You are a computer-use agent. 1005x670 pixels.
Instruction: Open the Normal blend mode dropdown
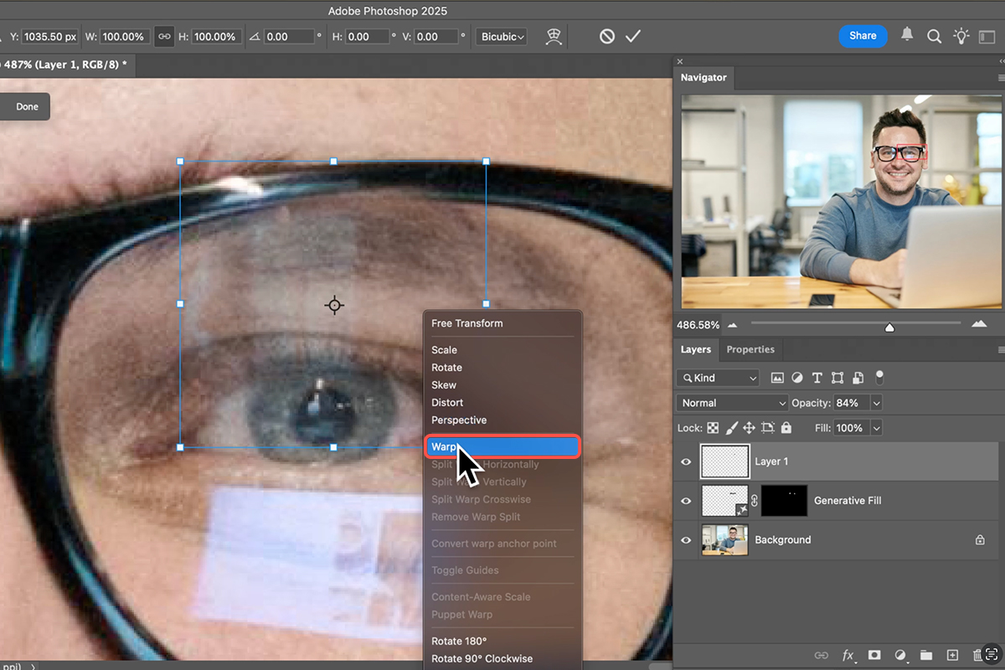[731, 403]
